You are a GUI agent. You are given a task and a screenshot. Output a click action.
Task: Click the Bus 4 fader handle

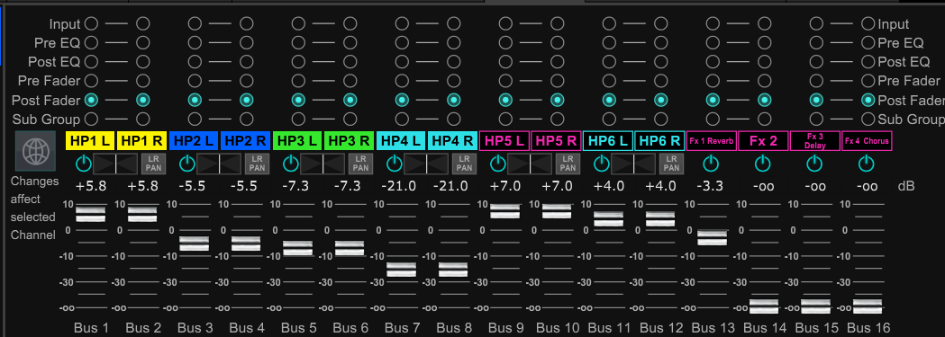point(246,244)
